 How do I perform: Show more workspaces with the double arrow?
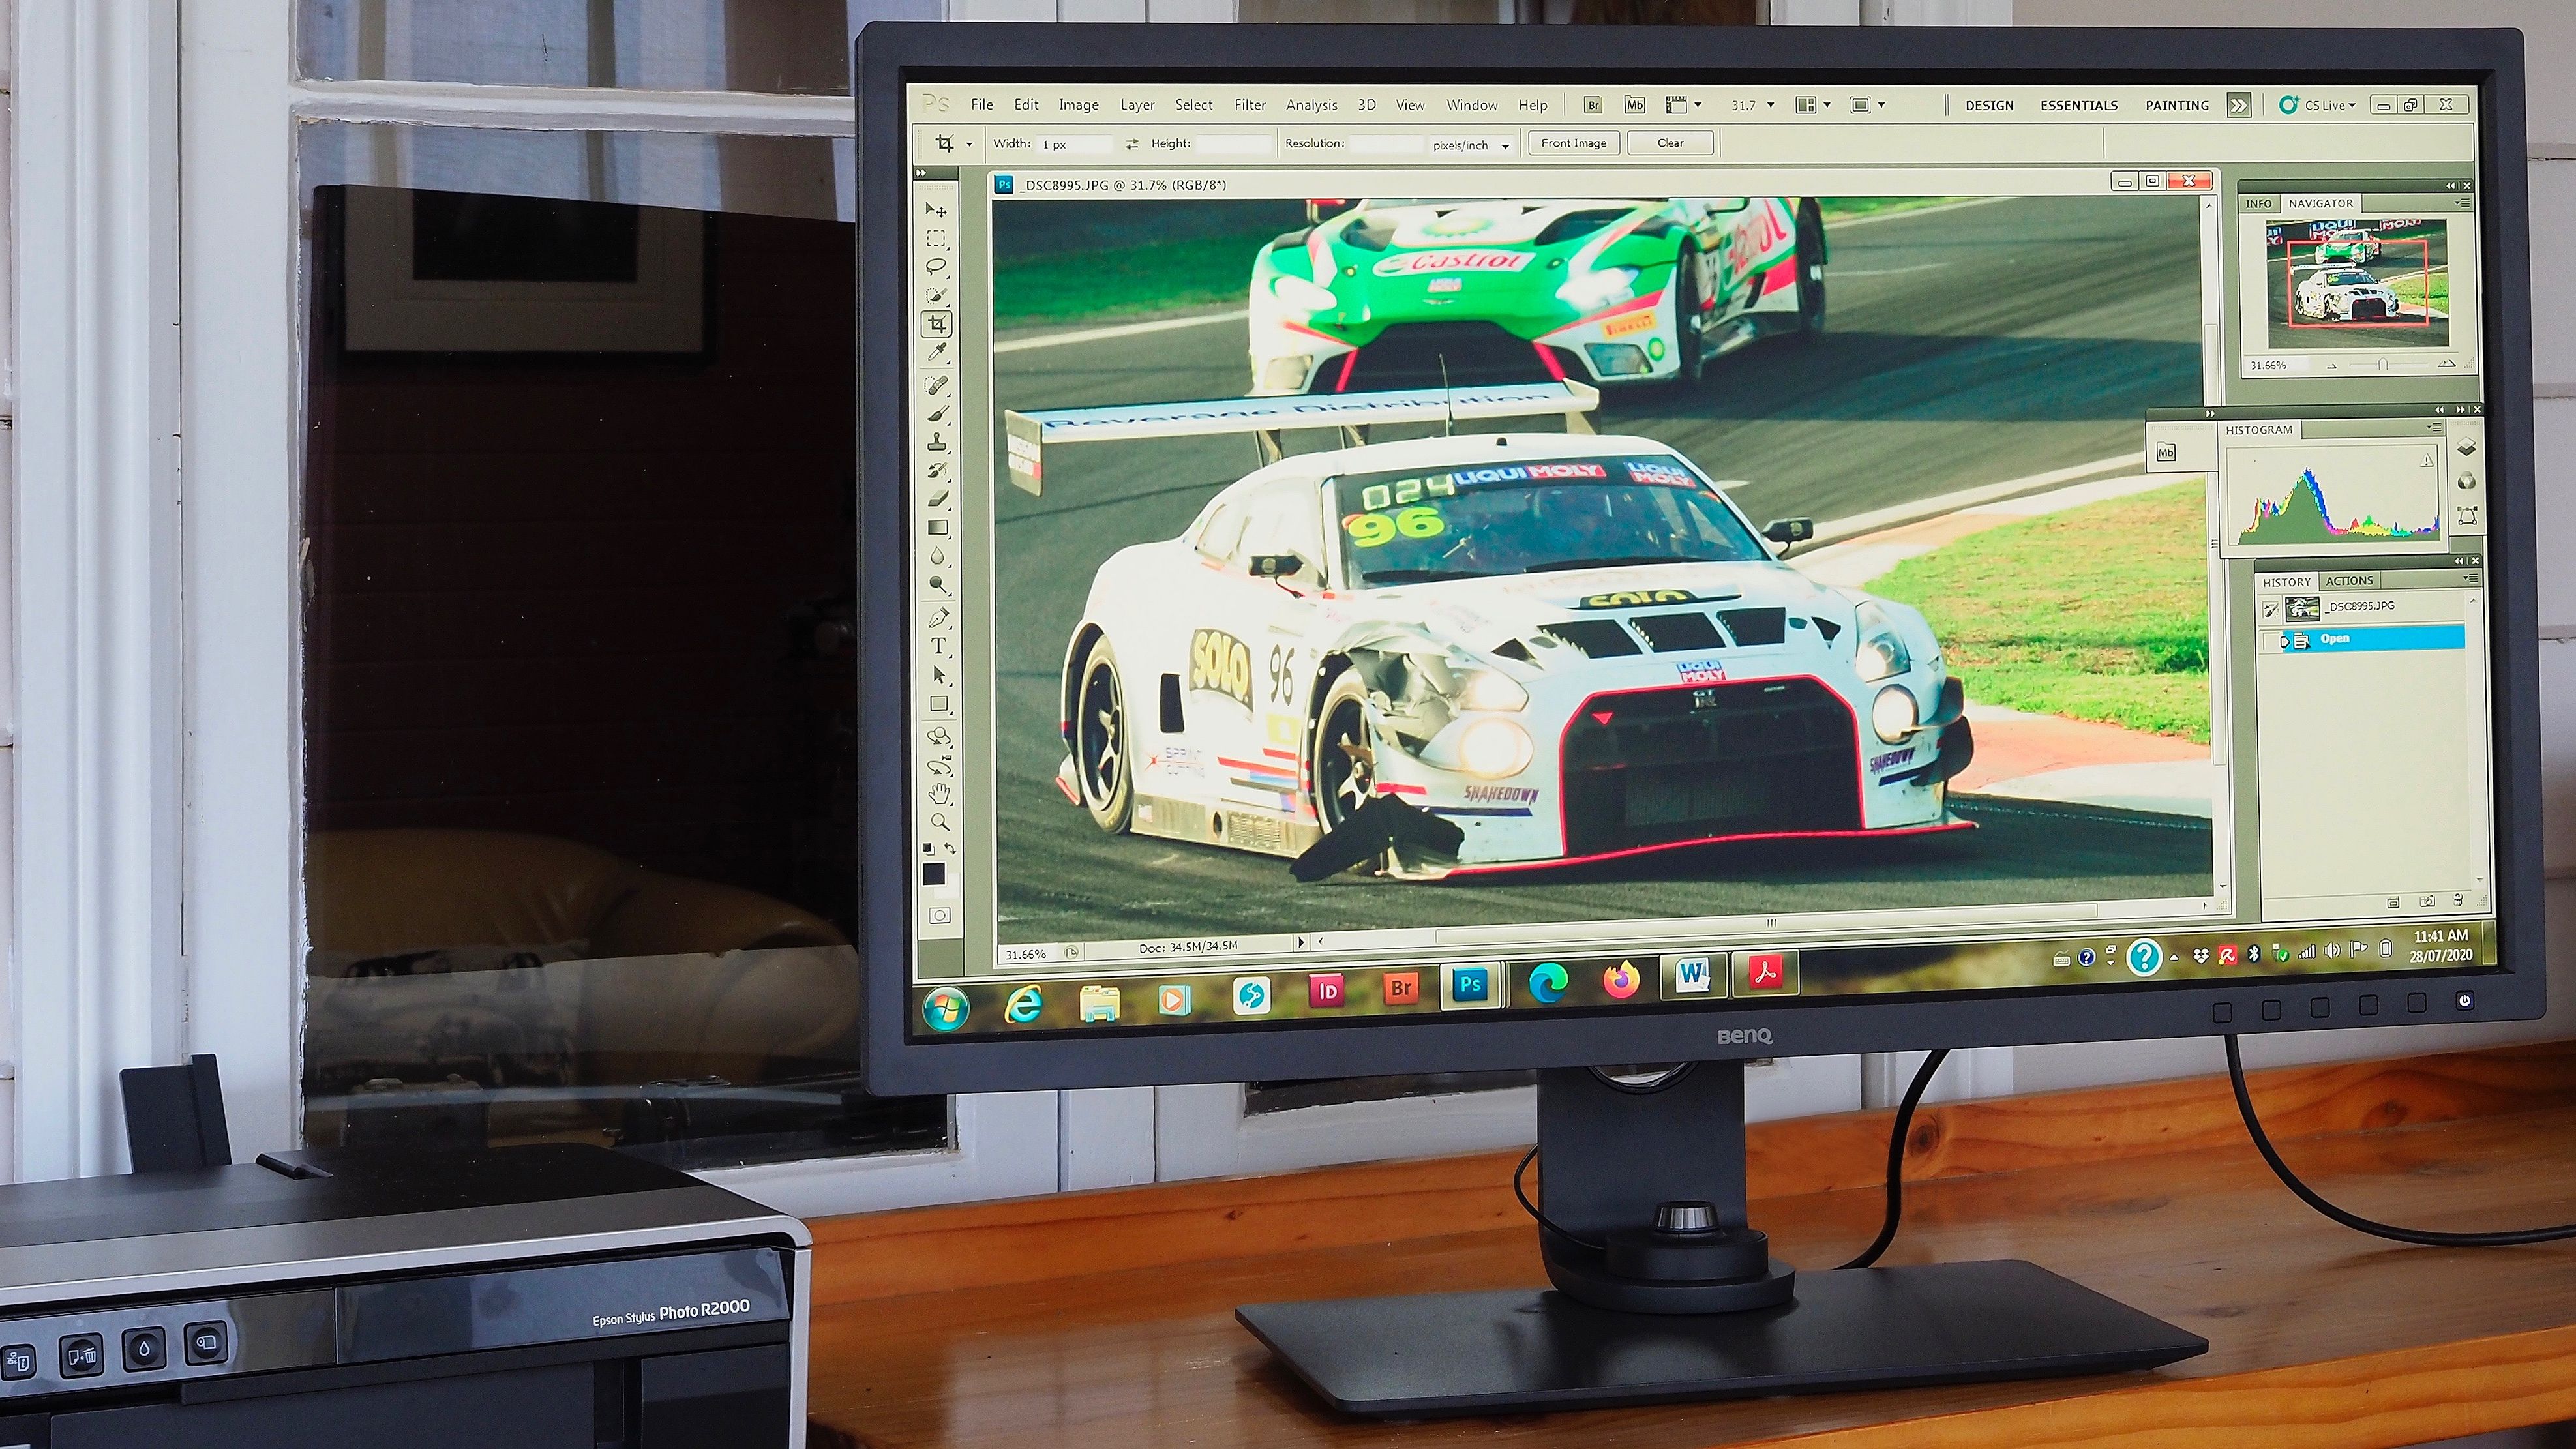2239,105
